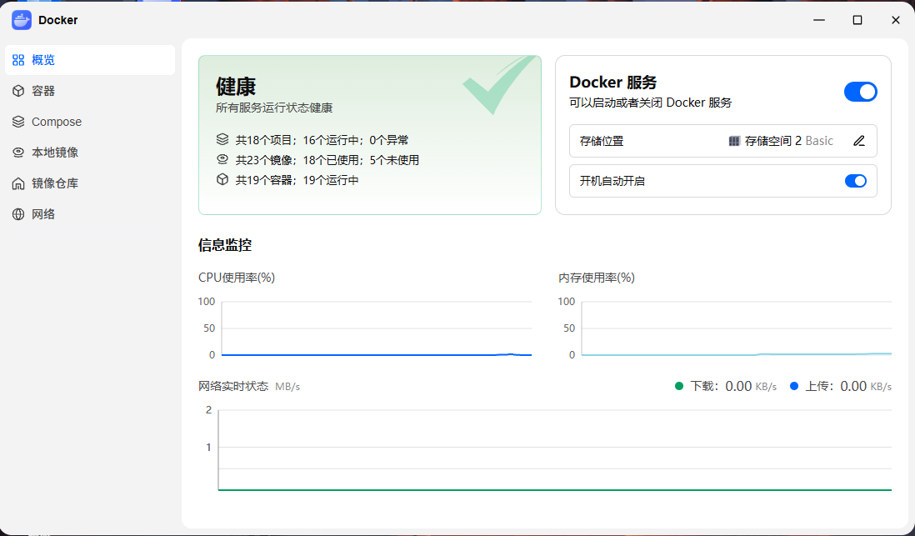Image resolution: width=915 pixels, height=536 pixels.
Task: Click the pencil edit icon for 存储位置
Action: click(x=859, y=141)
